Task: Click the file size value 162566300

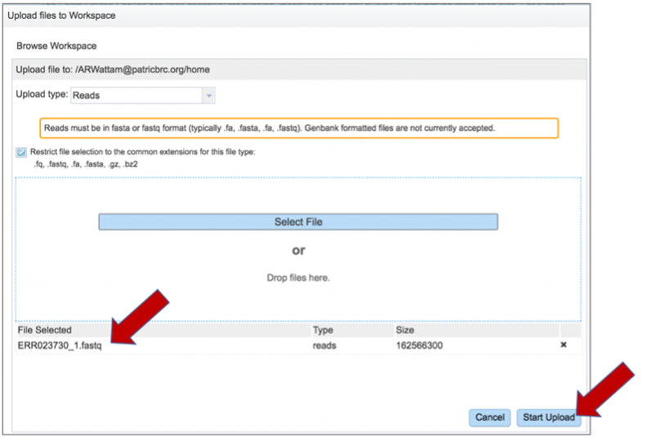Action: pyautogui.click(x=419, y=345)
